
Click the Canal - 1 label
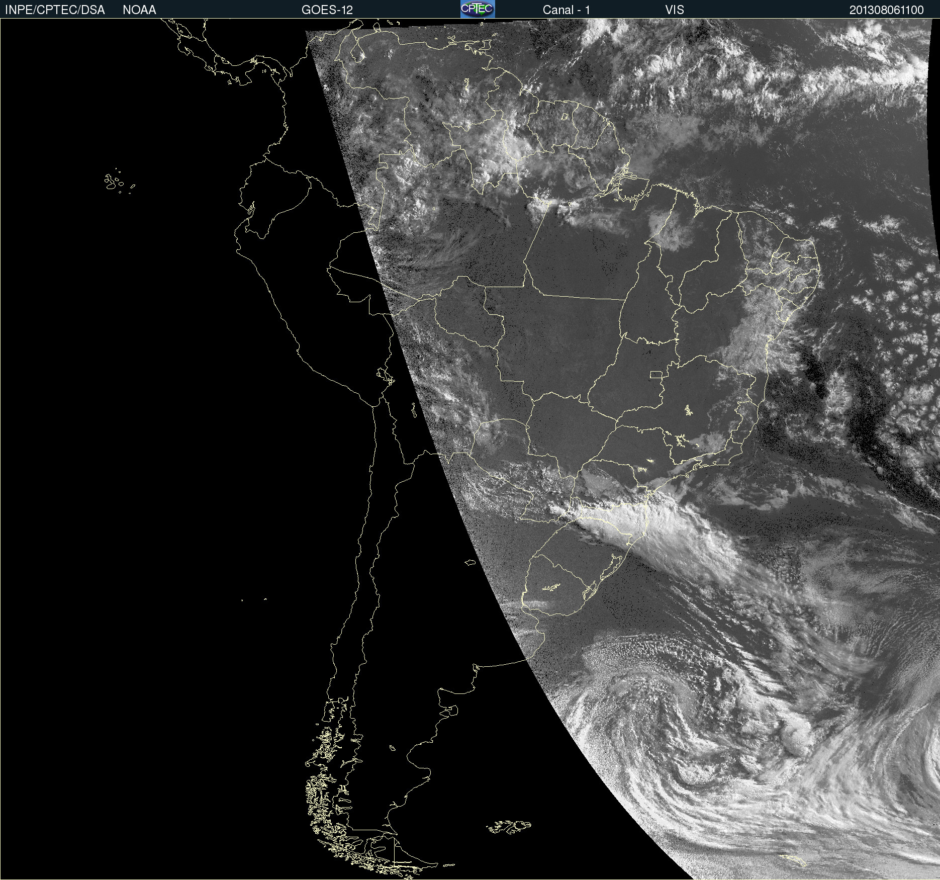(x=567, y=10)
